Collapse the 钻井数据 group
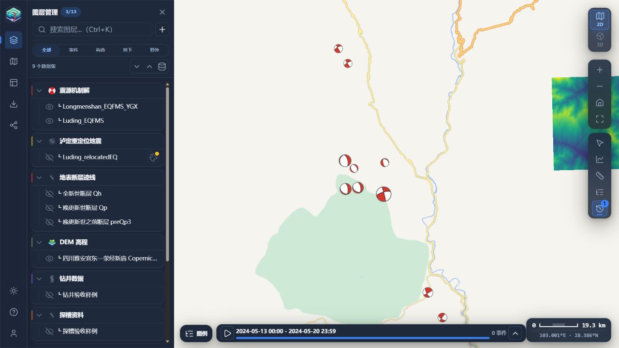 [39, 278]
